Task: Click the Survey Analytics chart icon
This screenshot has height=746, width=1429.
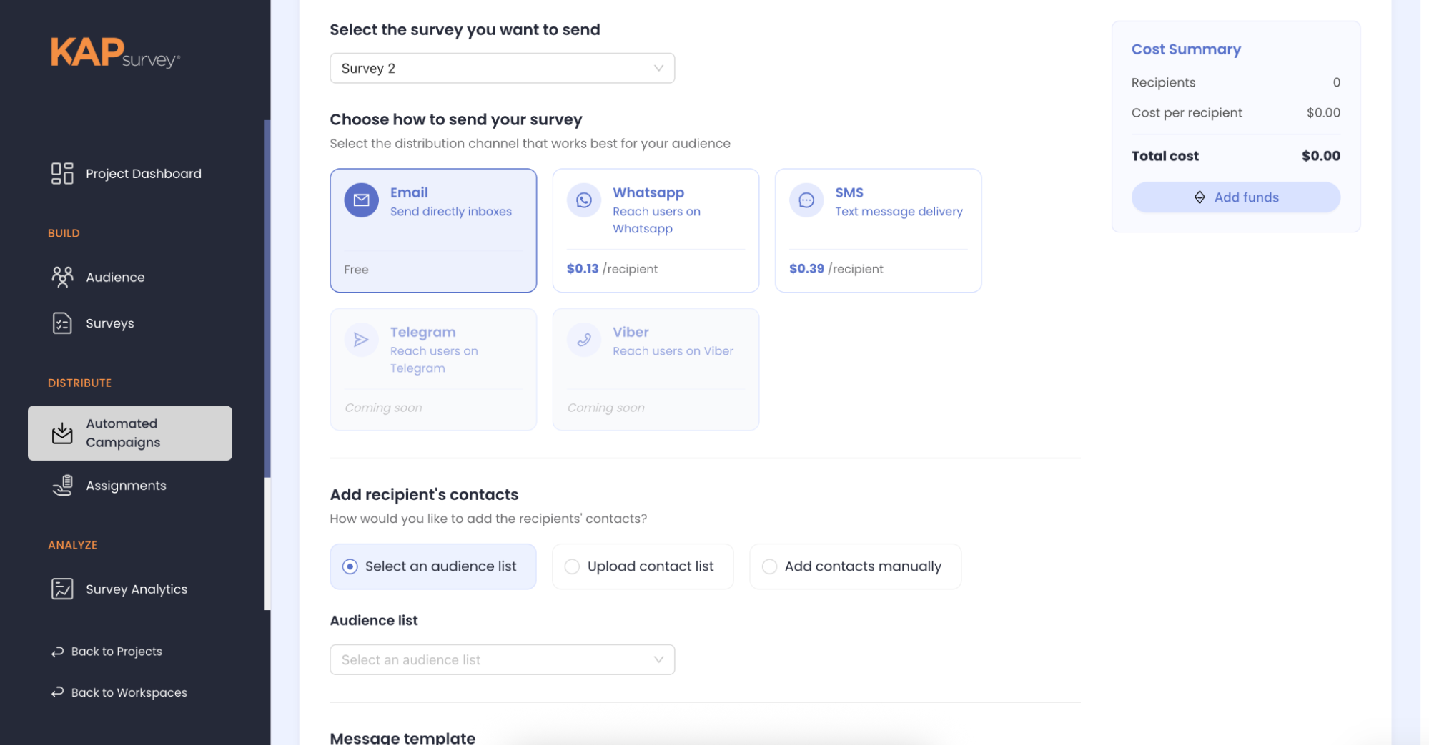Action: 62,589
